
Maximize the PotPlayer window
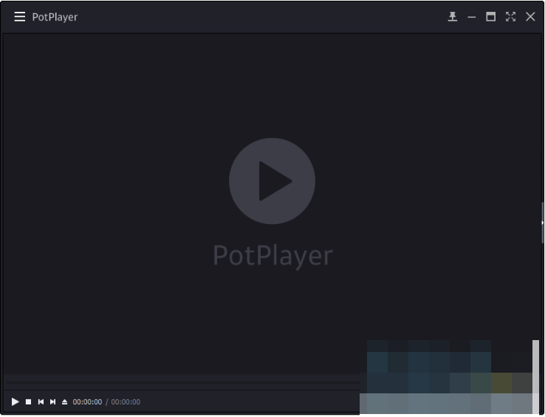click(490, 16)
